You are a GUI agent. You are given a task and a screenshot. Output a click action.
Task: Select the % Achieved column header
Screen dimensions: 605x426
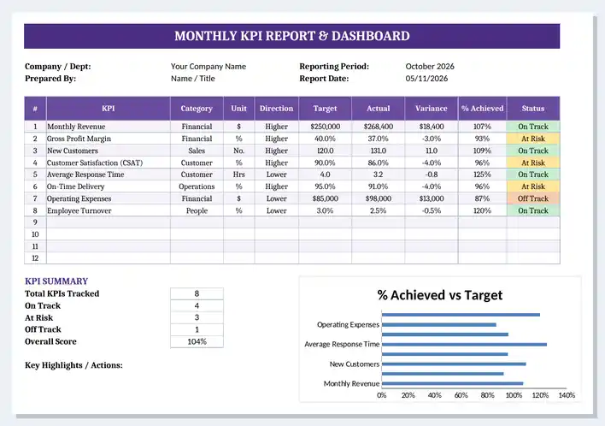[x=482, y=109]
